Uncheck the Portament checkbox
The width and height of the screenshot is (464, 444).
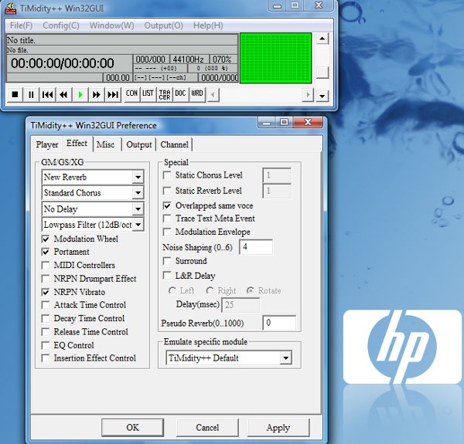[46, 252]
